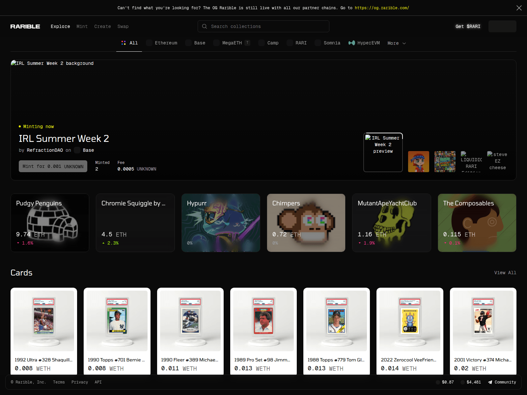Click the Minting now status label
The width and height of the screenshot is (527, 395).
tap(36, 126)
